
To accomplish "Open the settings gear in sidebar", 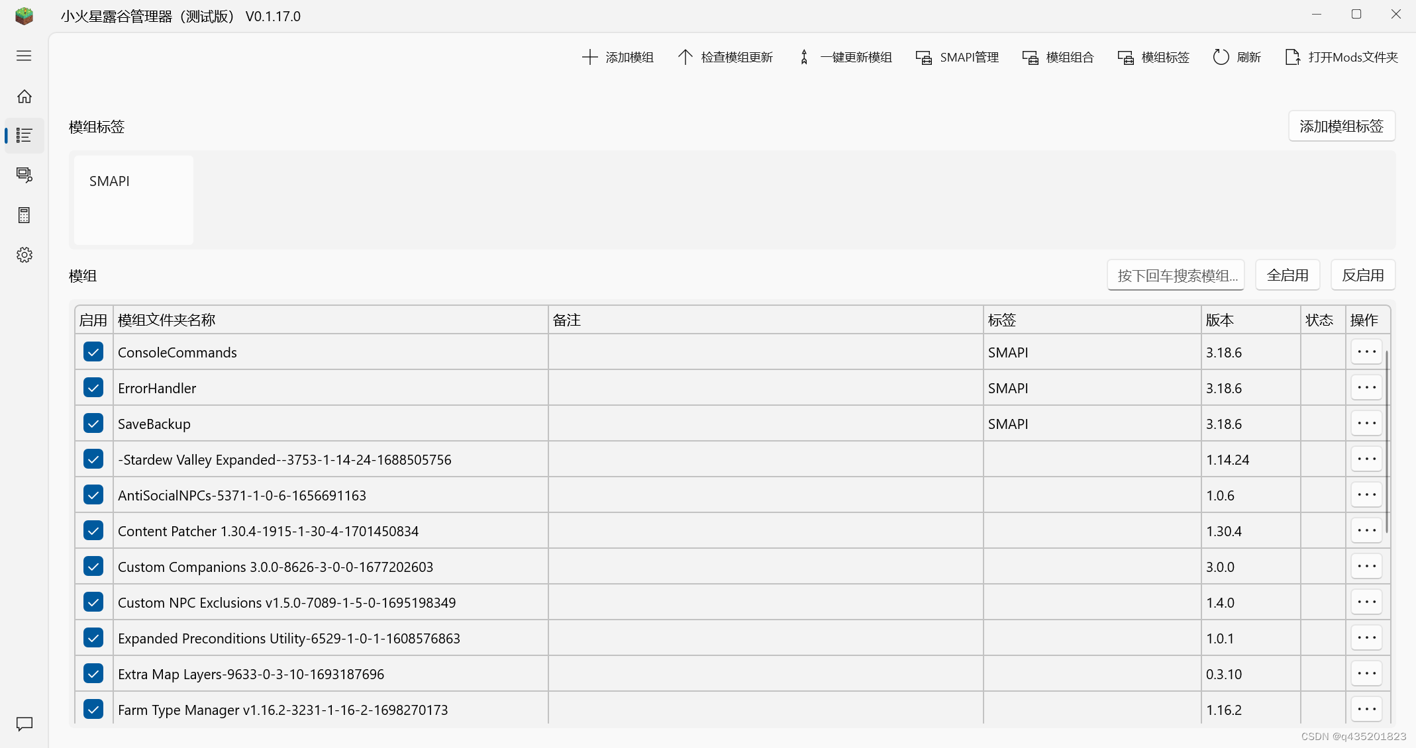I will 25,255.
